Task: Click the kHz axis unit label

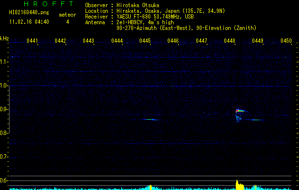Action: click(x=5, y=38)
